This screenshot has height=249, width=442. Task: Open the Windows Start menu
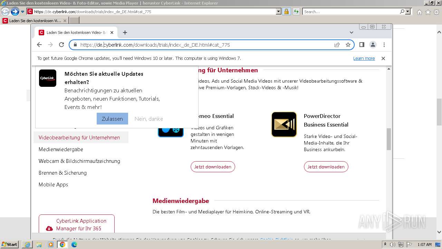coord(10,245)
